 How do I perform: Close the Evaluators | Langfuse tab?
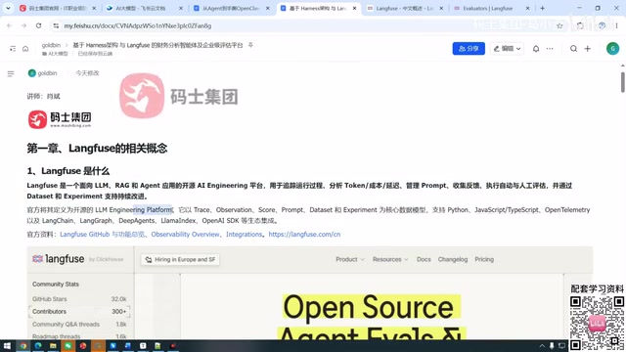point(527,8)
